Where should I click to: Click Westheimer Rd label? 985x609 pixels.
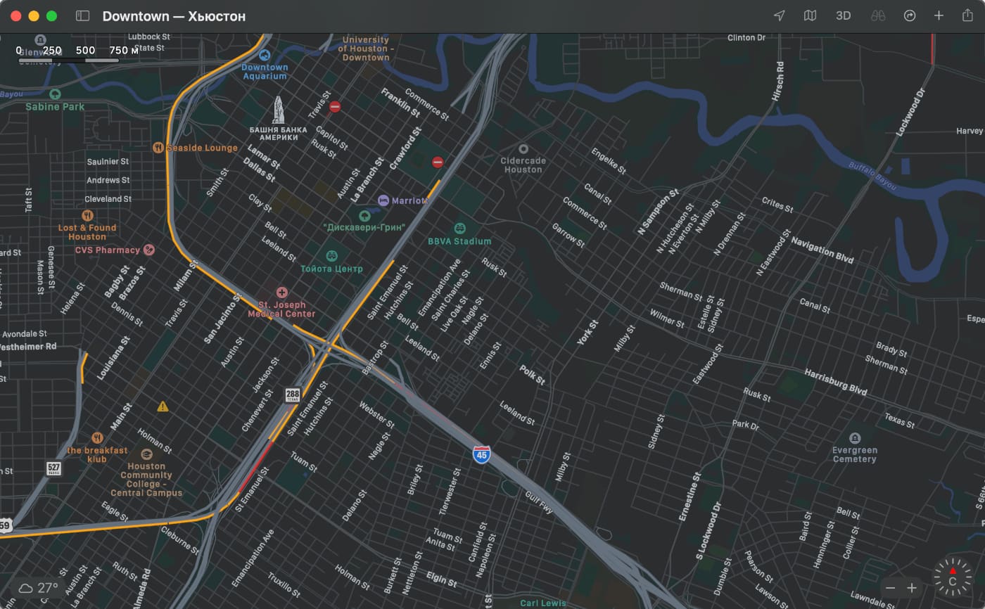click(x=28, y=347)
